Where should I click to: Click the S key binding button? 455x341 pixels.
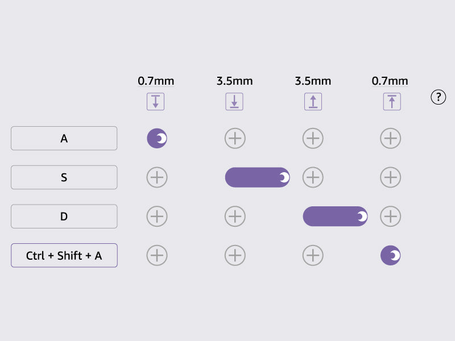(64, 177)
